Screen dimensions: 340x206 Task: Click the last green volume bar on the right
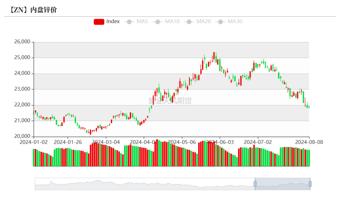pyautogui.click(x=309, y=158)
